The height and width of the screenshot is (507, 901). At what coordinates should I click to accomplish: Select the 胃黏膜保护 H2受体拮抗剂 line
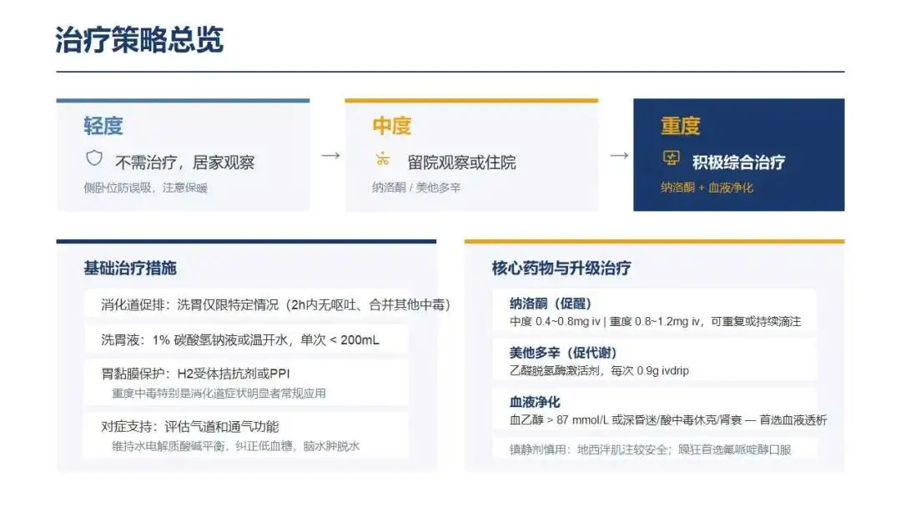195,374
